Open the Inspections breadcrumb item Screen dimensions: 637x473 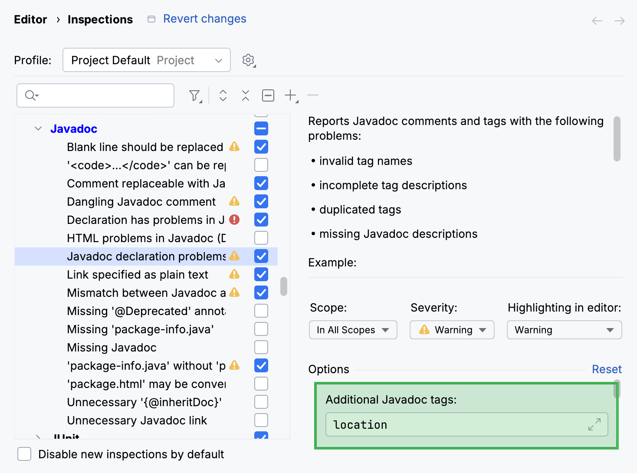coord(100,19)
